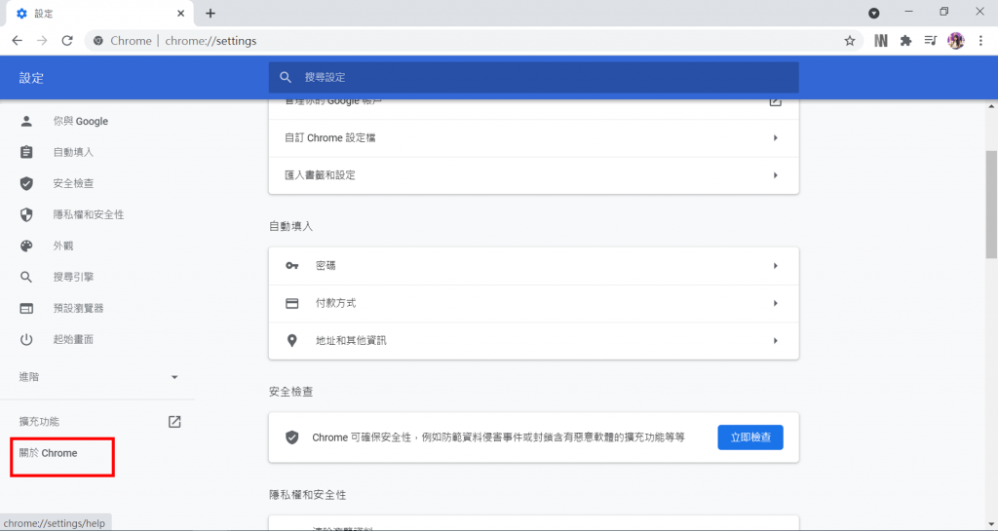Screen dimensions: 998x531
Task: Open 地址和其他資訊 row
Action: [533, 341]
